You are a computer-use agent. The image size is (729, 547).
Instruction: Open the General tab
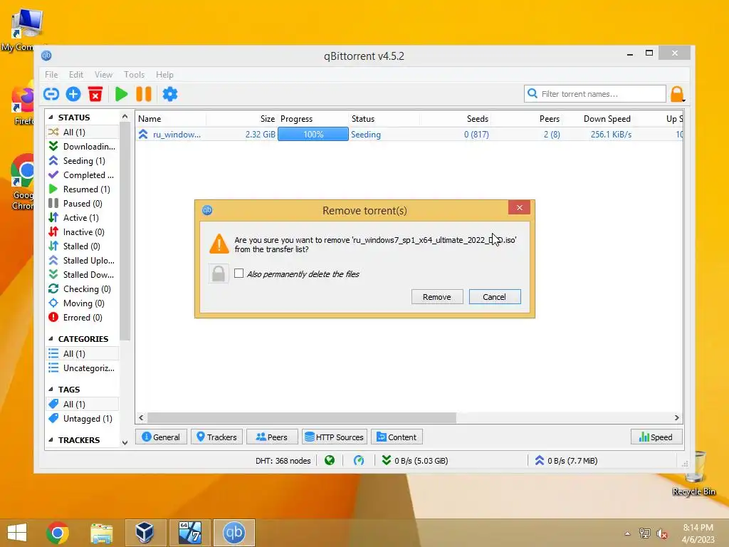161,437
